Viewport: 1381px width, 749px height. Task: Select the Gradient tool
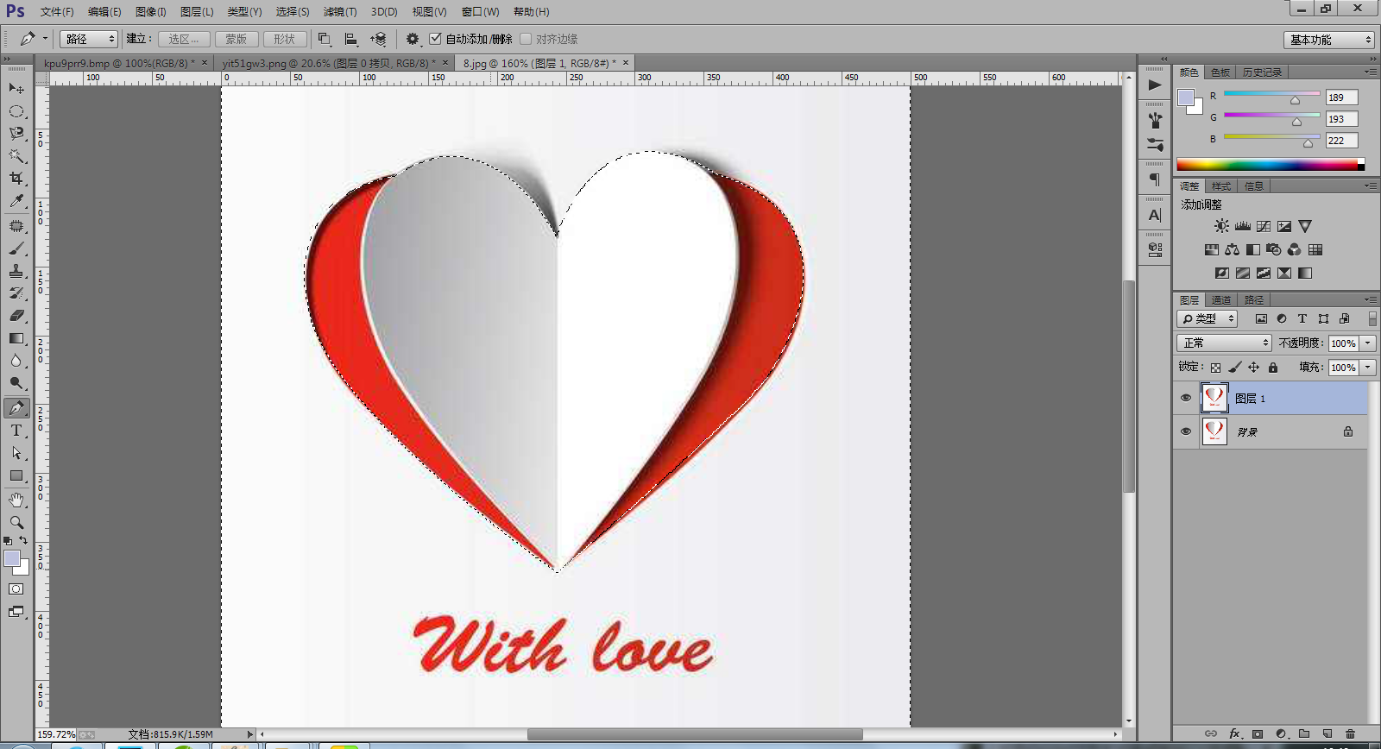[16, 338]
